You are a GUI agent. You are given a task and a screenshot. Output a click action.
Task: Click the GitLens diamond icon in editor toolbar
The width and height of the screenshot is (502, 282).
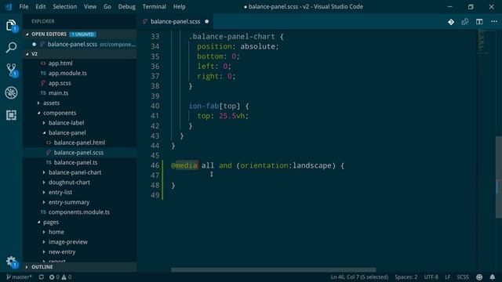click(451, 22)
